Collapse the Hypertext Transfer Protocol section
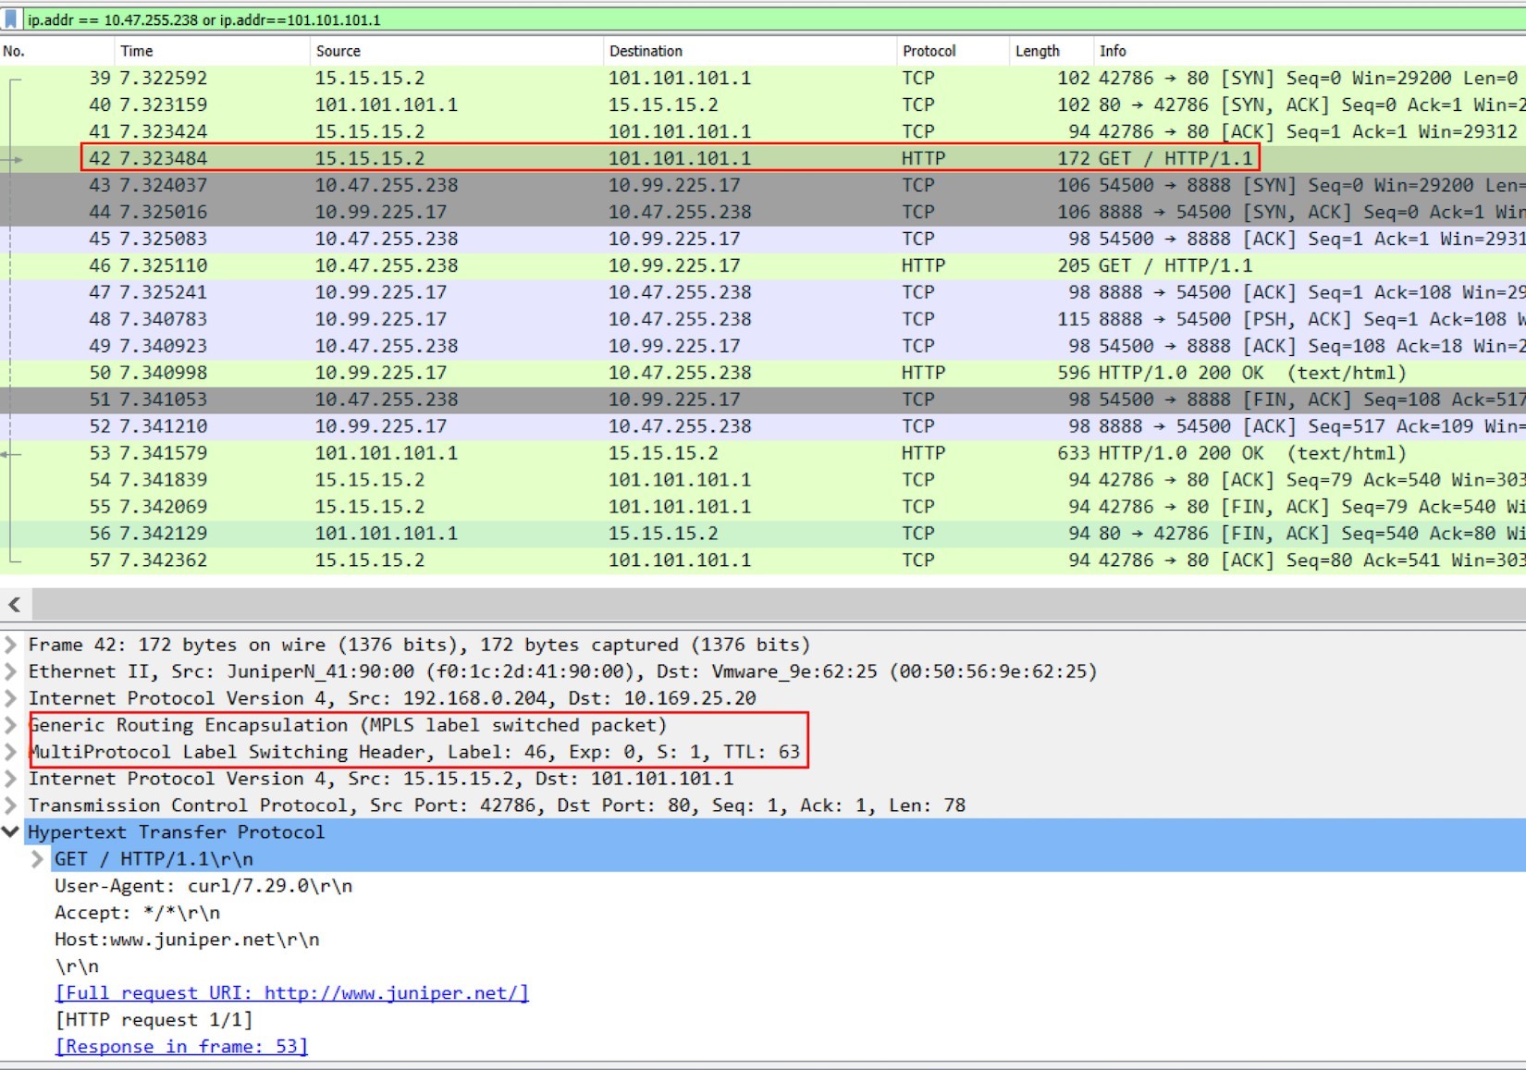 11,832
